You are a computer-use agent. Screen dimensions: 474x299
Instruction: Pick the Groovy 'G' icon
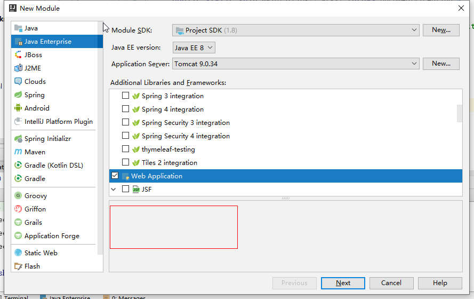coord(18,196)
